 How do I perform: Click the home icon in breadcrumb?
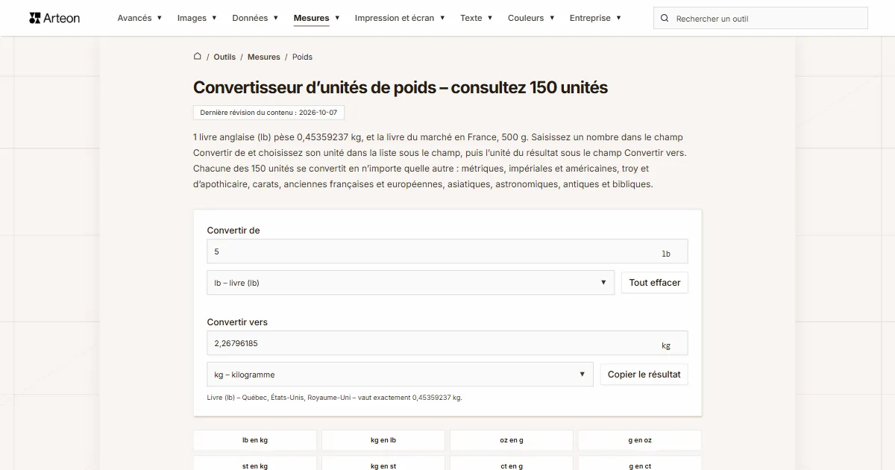coord(198,56)
